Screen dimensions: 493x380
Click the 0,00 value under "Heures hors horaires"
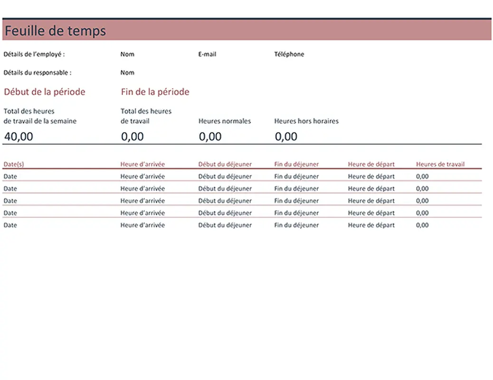coord(286,137)
